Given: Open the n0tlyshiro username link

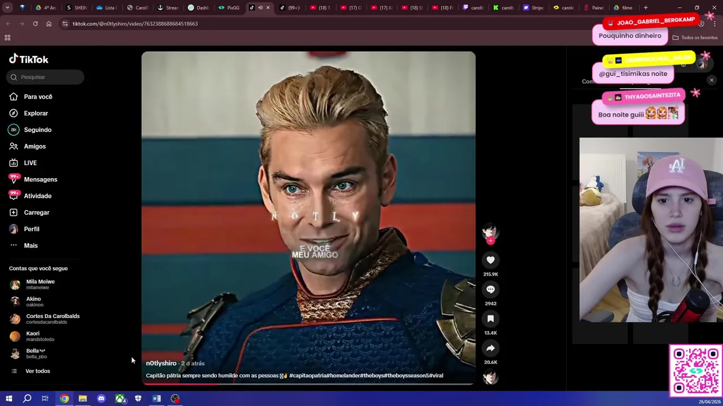Looking at the screenshot, I should pyautogui.click(x=161, y=363).
